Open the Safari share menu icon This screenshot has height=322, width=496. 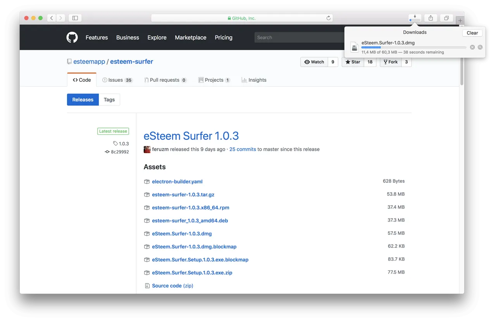point(431,18)
